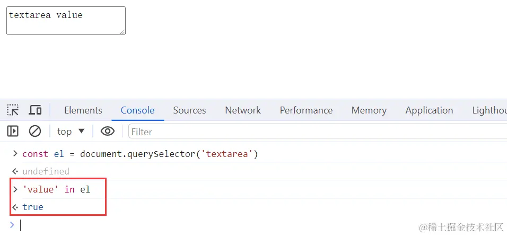Clear the console with the ban icon
The width and height of the screenshot is (507, 236).
click(x=35, y=131)
